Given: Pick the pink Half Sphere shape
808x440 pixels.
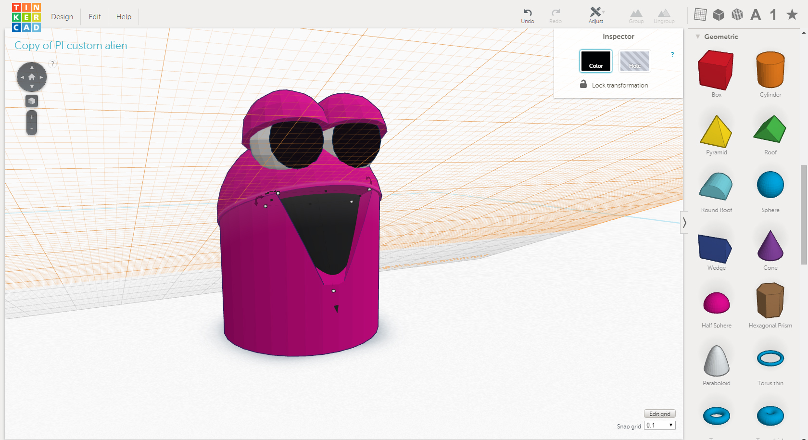Looking at the screenshot, I should pyautogui.click(x=717, y=302).
